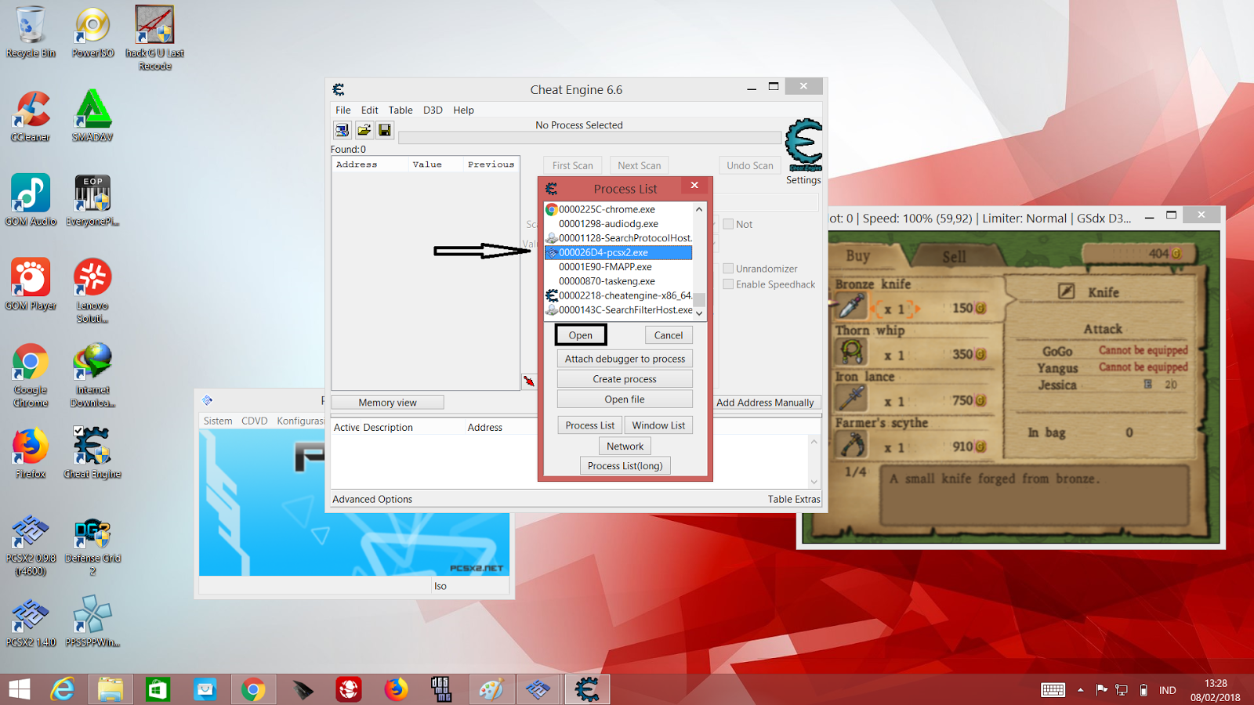Open the touch keyboard tray icon
This screenshot has width=1254, height=705.
point(1053,690)
